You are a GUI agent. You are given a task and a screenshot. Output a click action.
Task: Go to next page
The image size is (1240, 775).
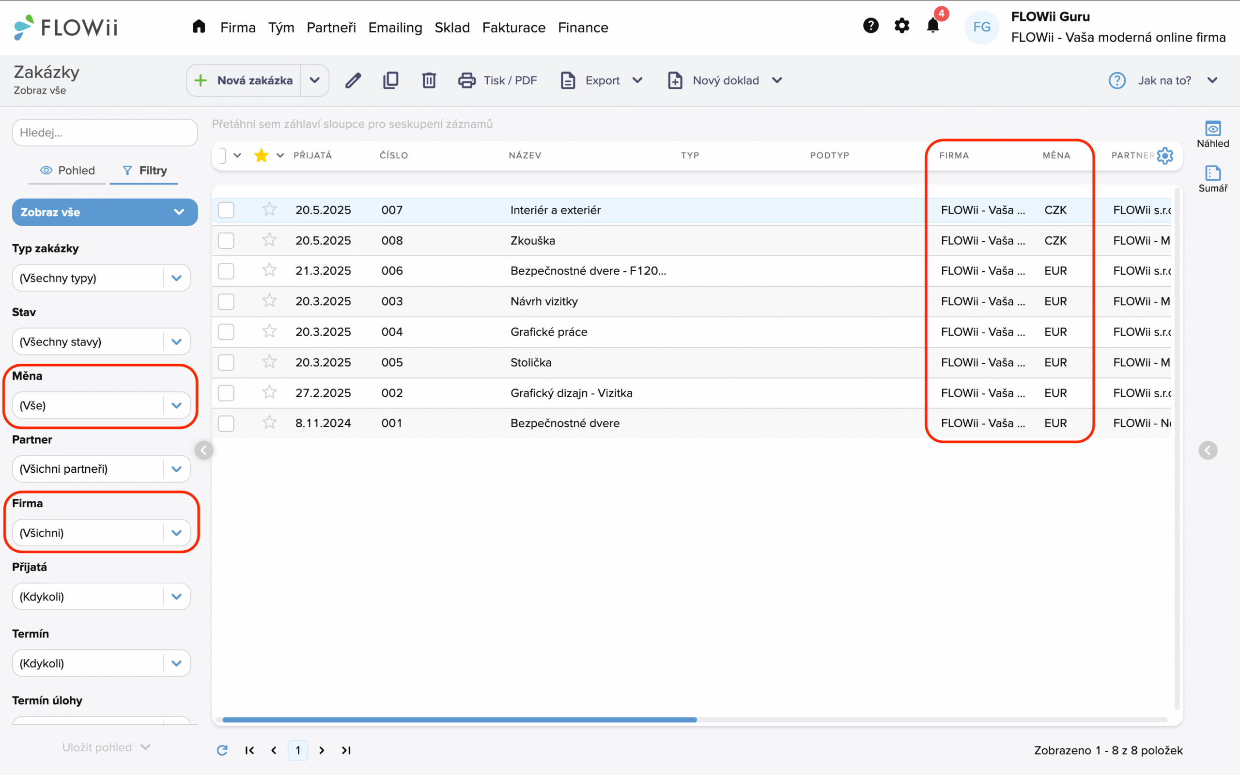tap(322, 750)
